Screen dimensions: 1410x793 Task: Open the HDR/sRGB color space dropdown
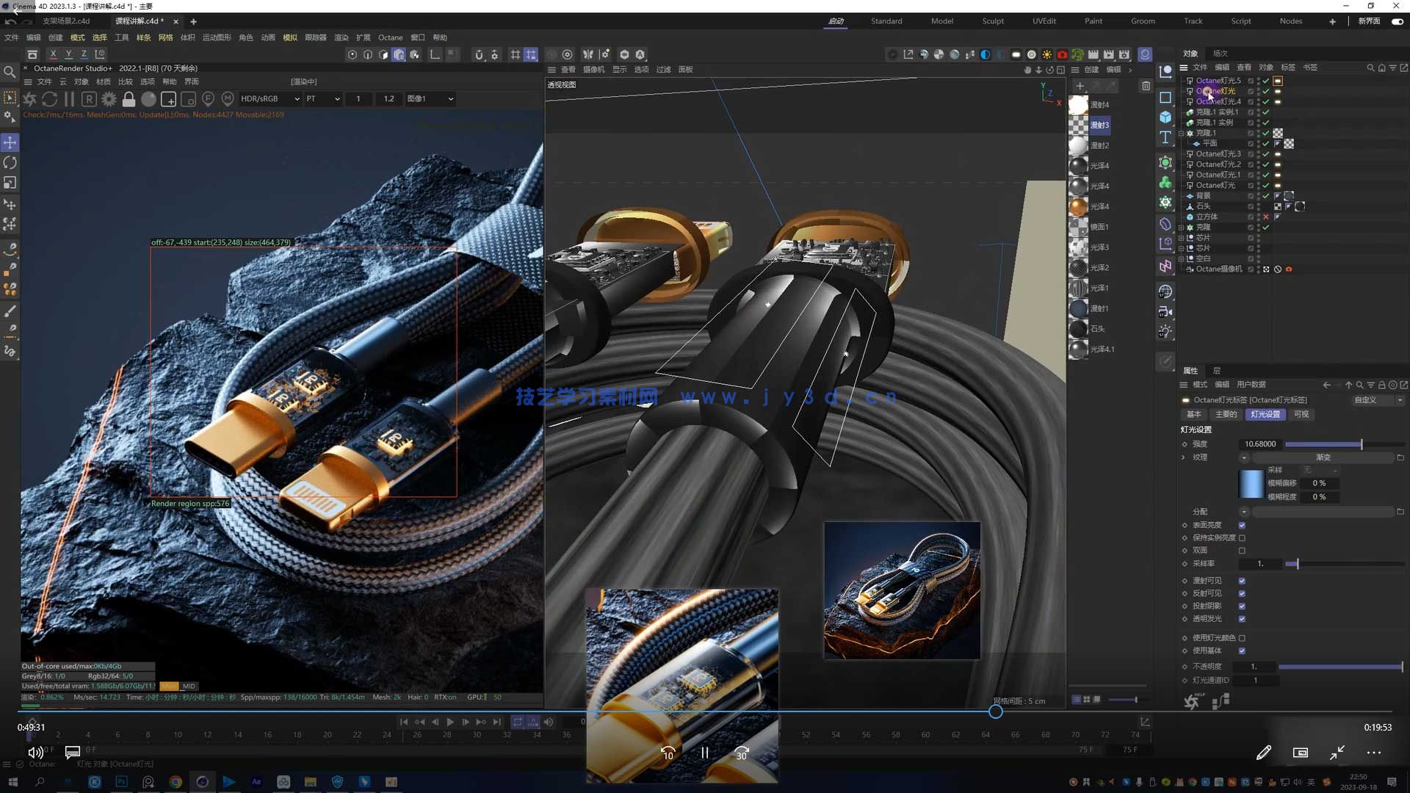click(x=270, y=98)
